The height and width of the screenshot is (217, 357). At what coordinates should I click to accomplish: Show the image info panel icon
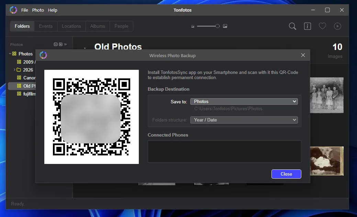(x=308, y=26)
